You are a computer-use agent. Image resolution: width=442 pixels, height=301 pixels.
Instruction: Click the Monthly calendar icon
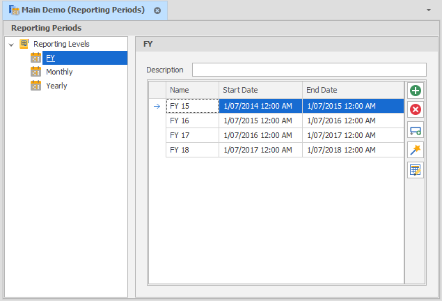[x=36, y=72]
